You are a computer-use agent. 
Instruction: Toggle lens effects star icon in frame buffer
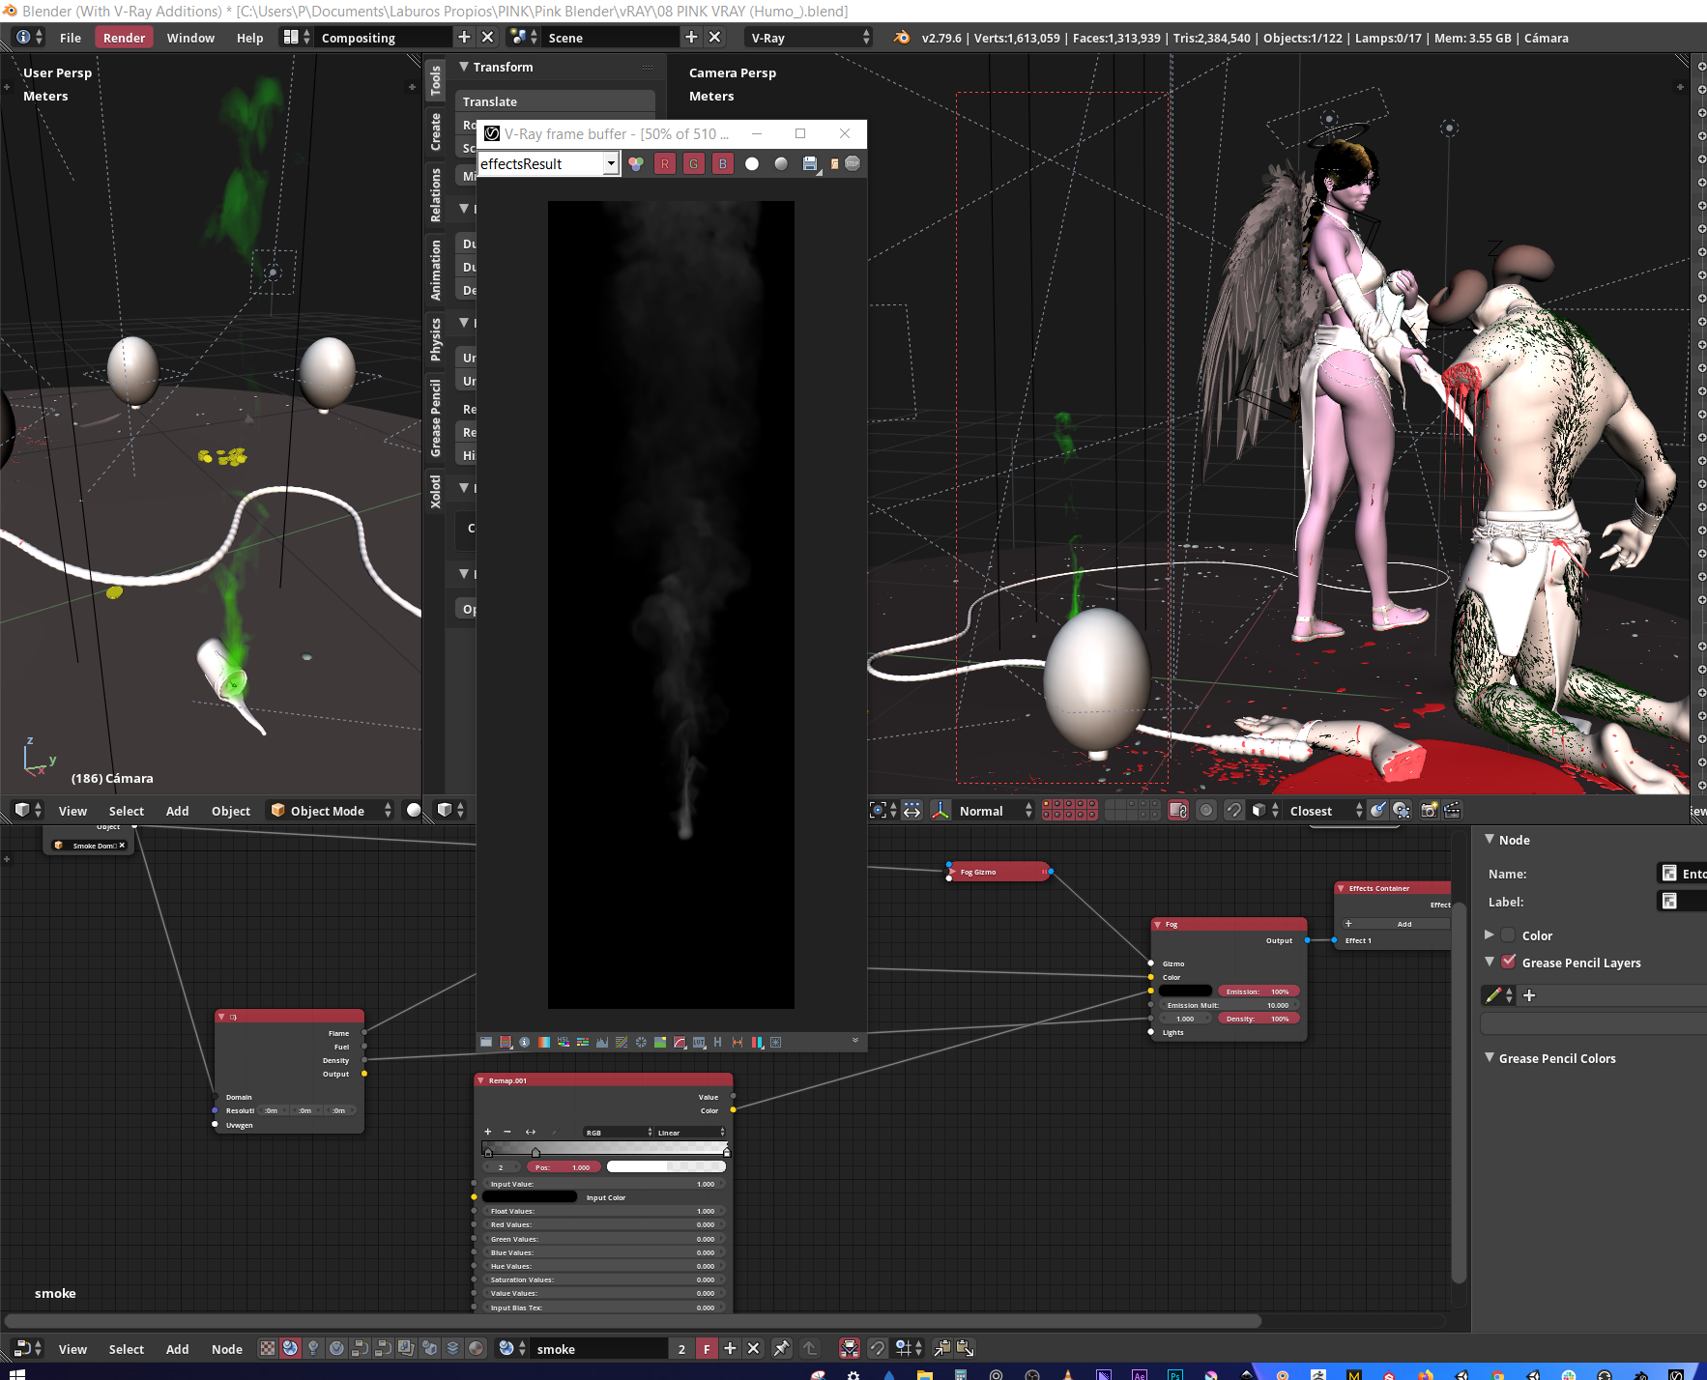[776, 1042]
